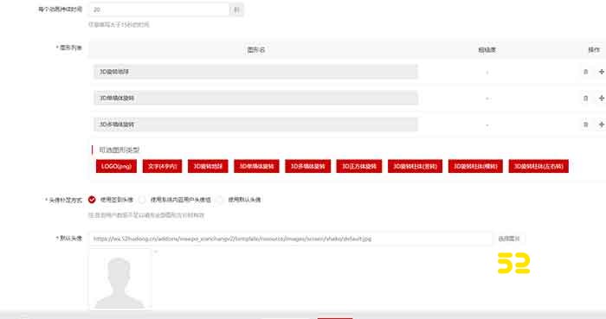The height and width of the screenshot is (319, 606).
Task: Click move icon on 3D旋转地球 row
Action: click(602, 72)
